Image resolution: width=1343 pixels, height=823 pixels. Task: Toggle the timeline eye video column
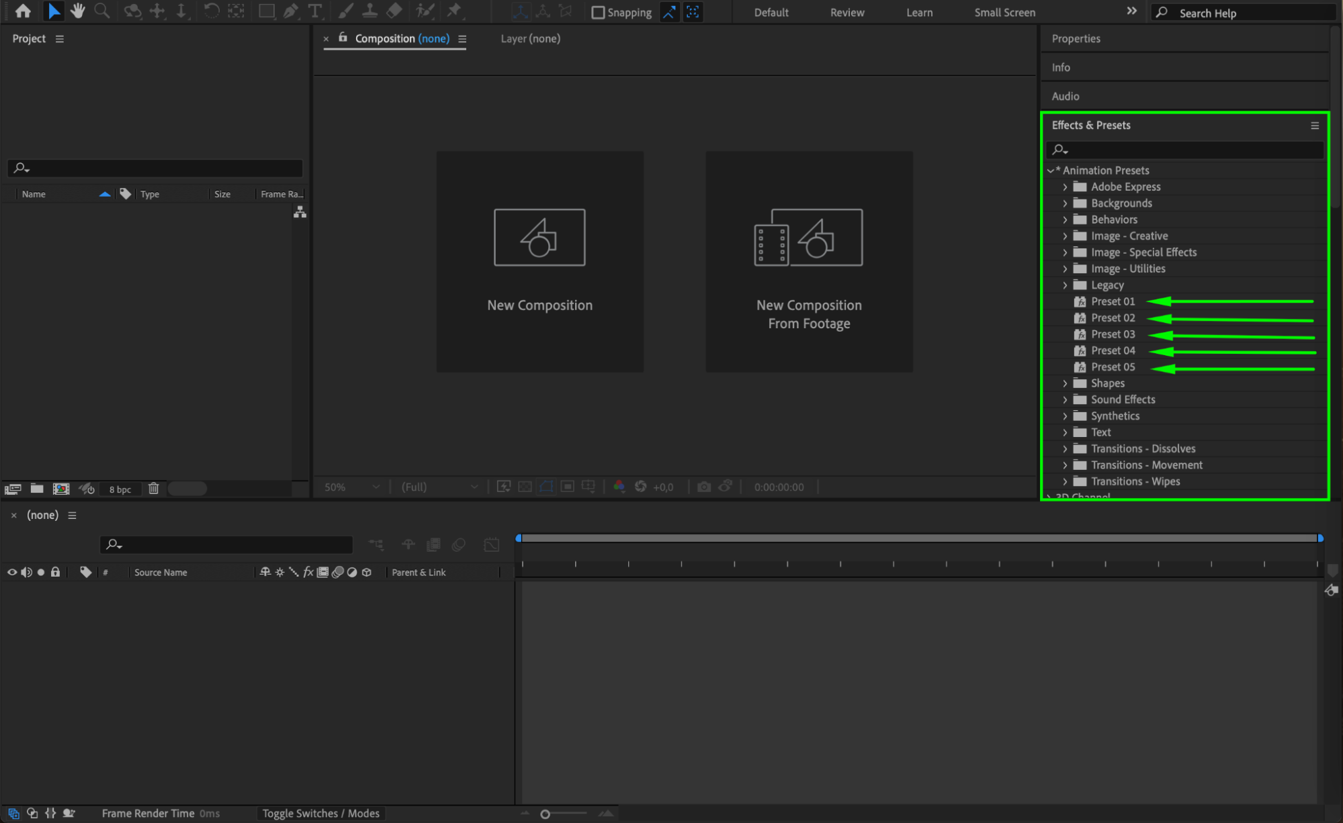12,572
